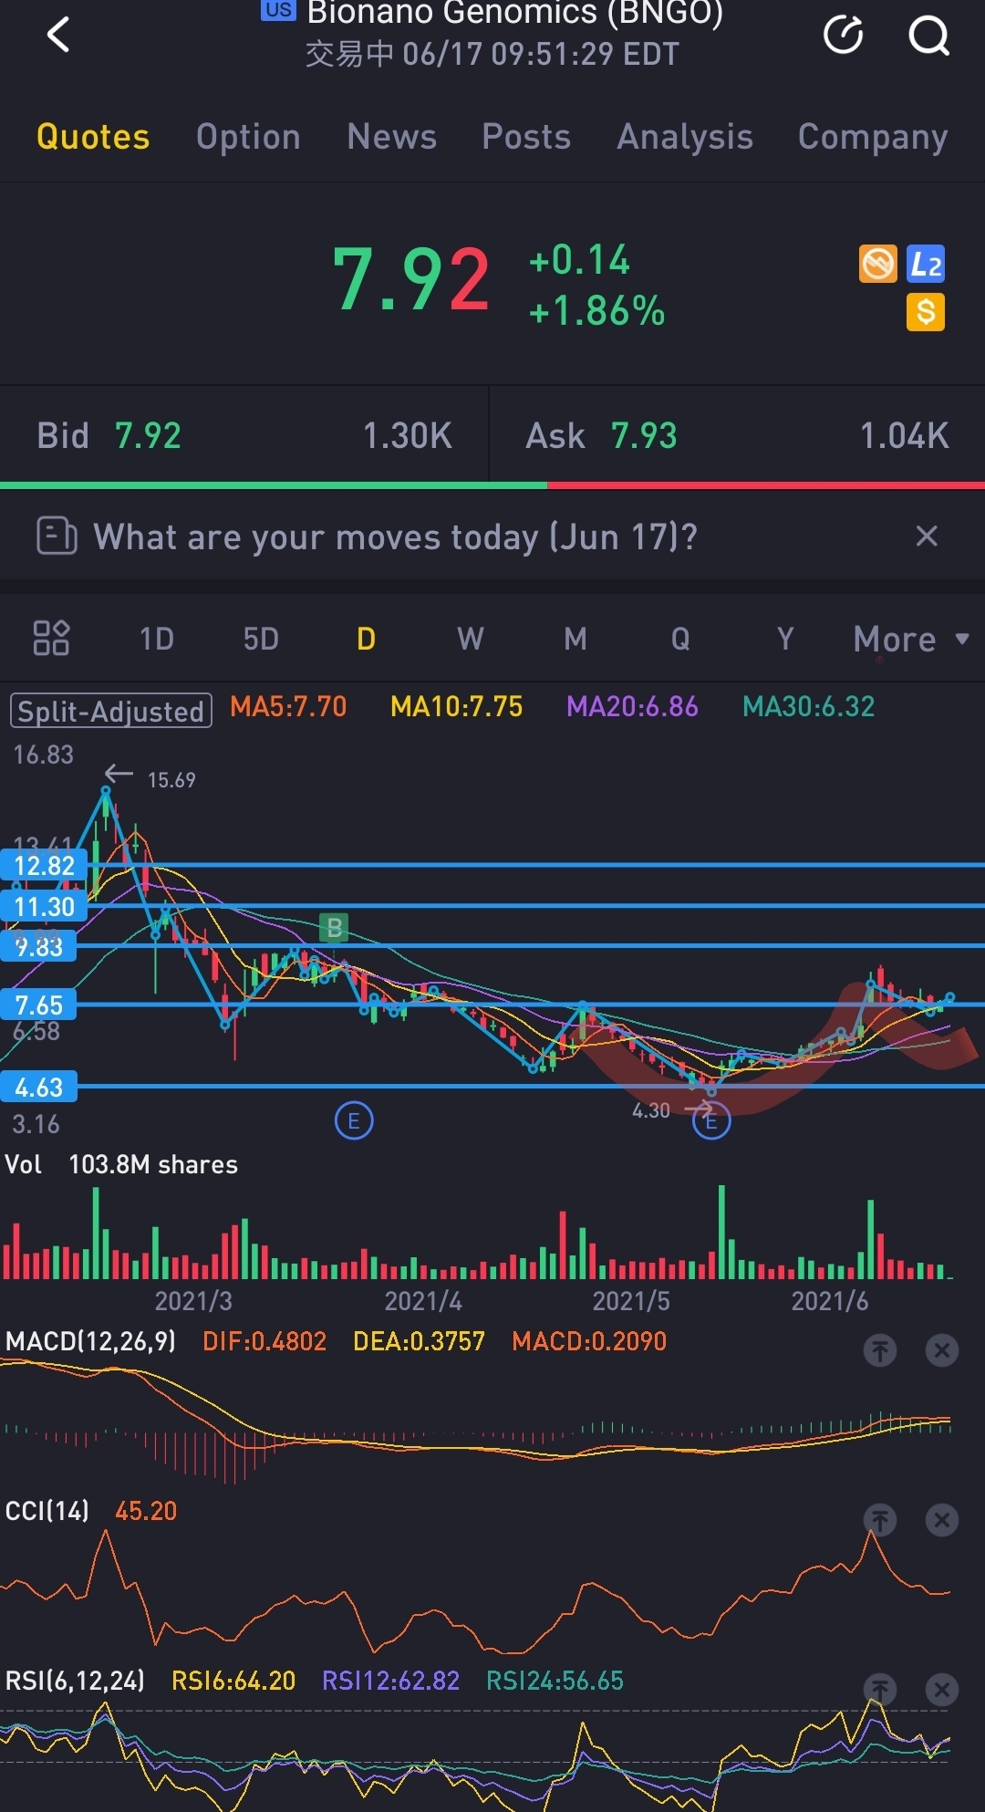
Task: Tap the last price 7.92
Action: [411, 280]
